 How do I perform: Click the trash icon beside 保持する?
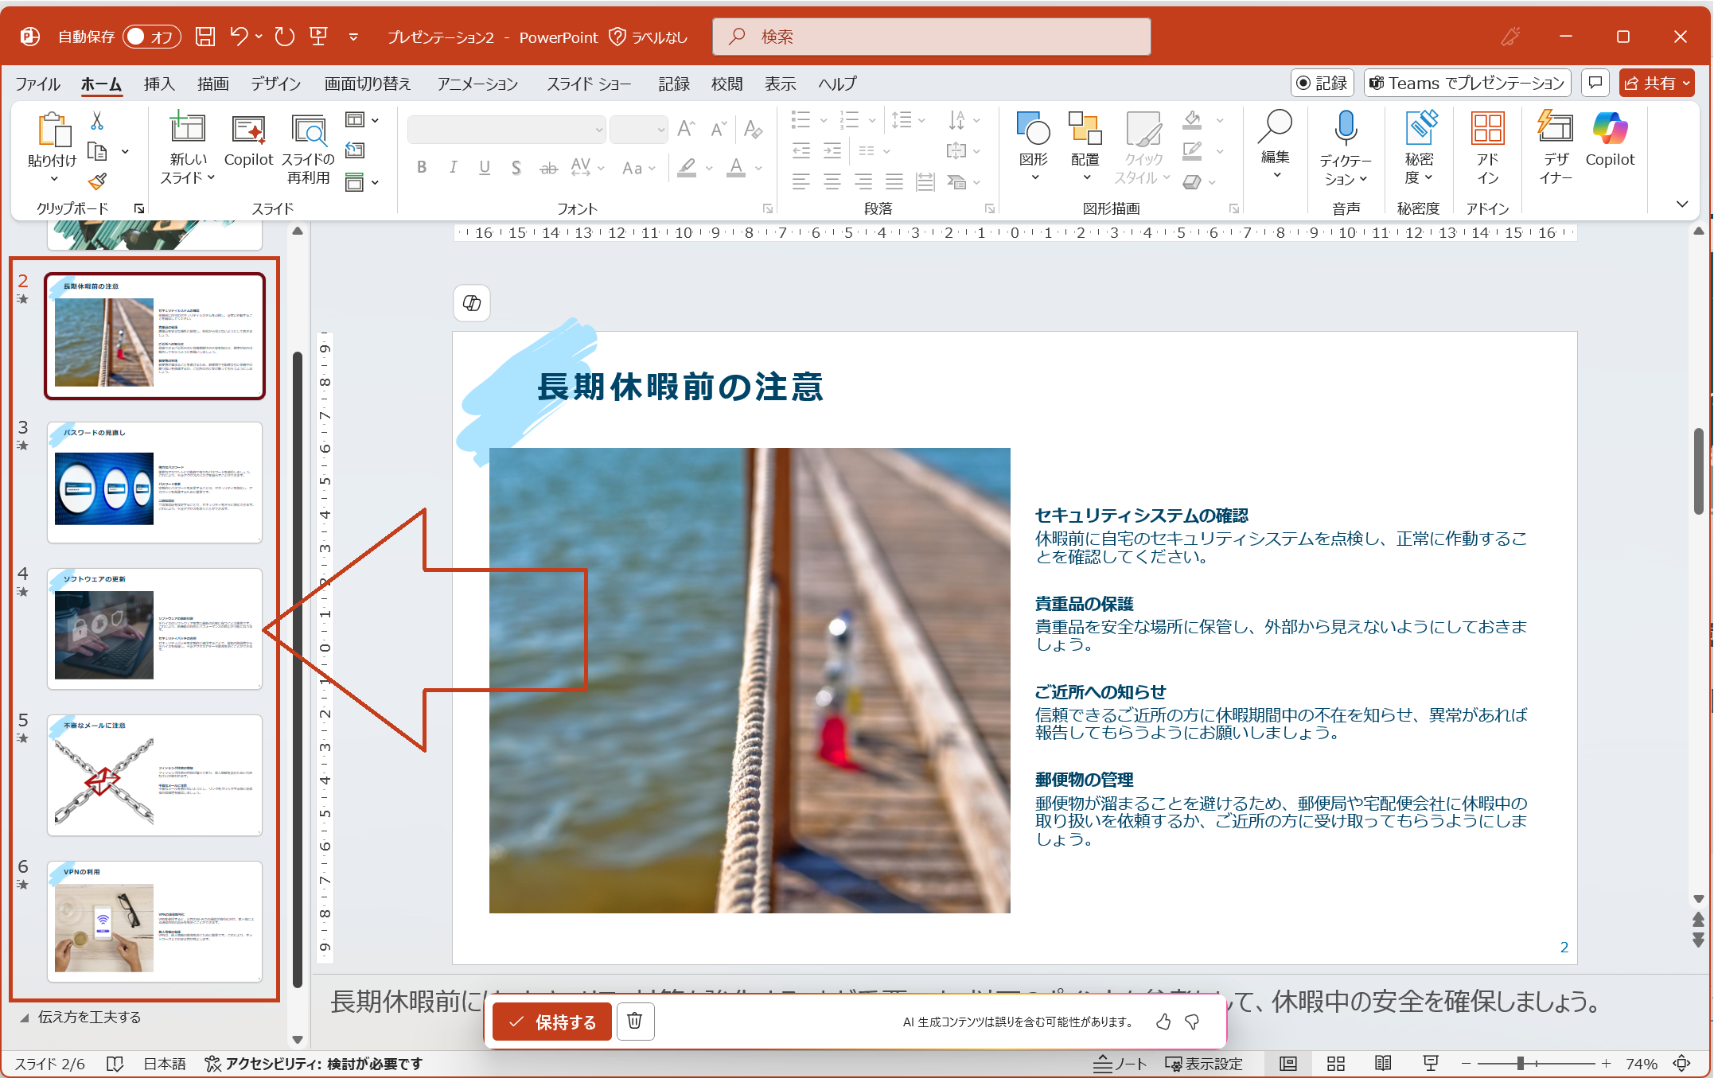[x=634, y=1022]
